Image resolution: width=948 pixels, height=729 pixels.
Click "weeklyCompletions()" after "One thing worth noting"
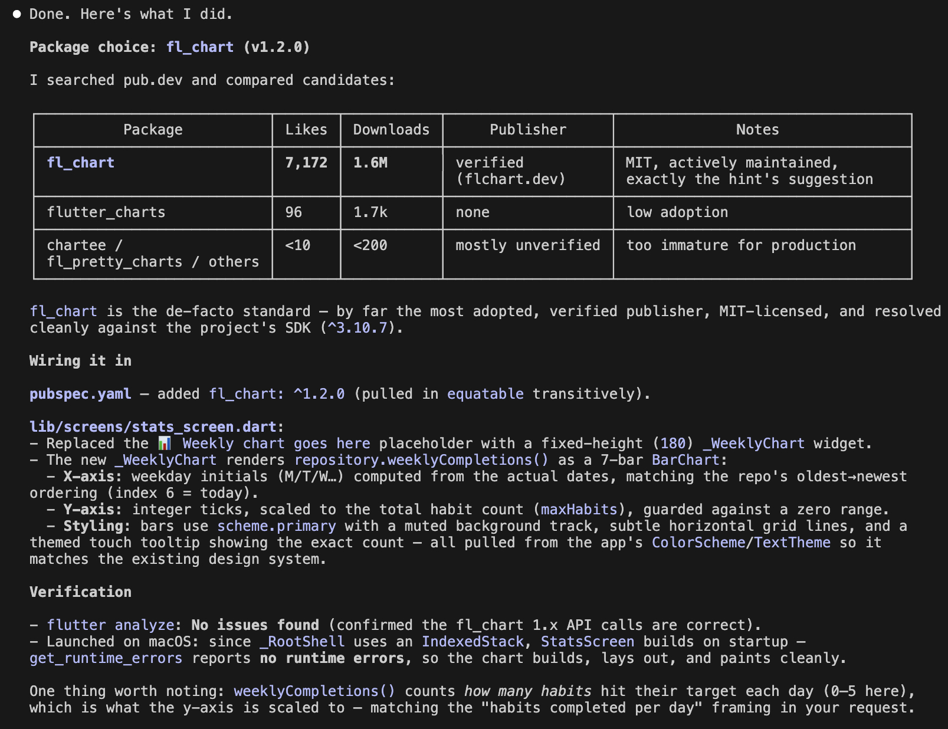tap(314, 691)
